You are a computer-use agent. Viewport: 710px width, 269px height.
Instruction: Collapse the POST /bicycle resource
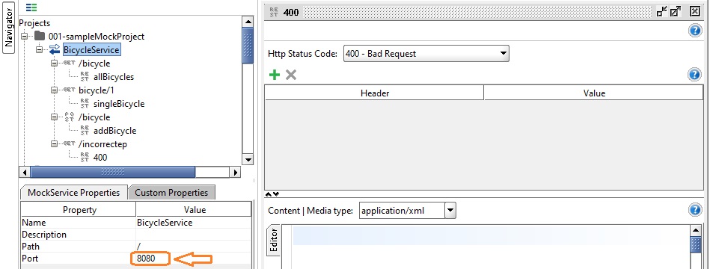click(x=54, y=117)
